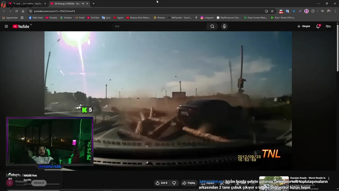This screenshot has width=339, height=191.
Task: Open Green Screen Memes bookmark
Action: coord(256,18)
